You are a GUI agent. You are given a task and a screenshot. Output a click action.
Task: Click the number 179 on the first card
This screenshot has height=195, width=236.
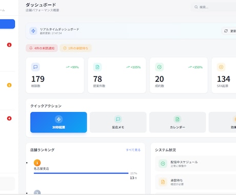[38, 79]
